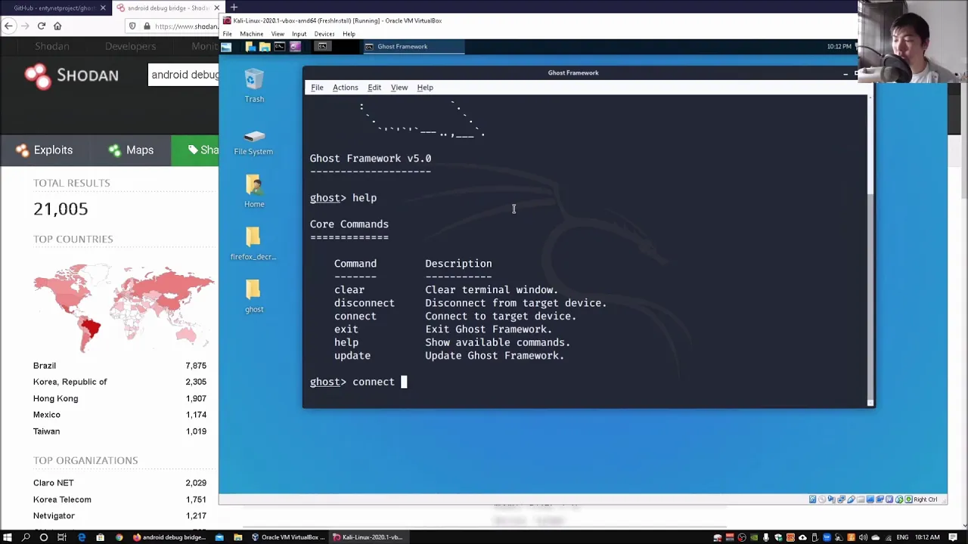This screenshot has width=968, height=544.
Task: Open the ghost folder on desktop
Action: pos(254,296)
